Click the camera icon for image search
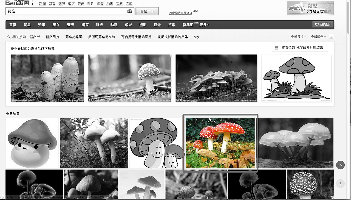The image size is (351, 200). click(129, 11)
